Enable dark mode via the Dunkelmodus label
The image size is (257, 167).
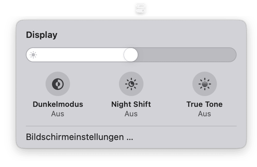pyautogui.click(x=58, y=104)
